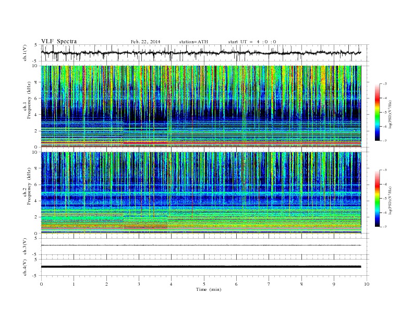
Task: Click inside the ch.1 frequency spectrogram
Action: click(x=201, y=106)
